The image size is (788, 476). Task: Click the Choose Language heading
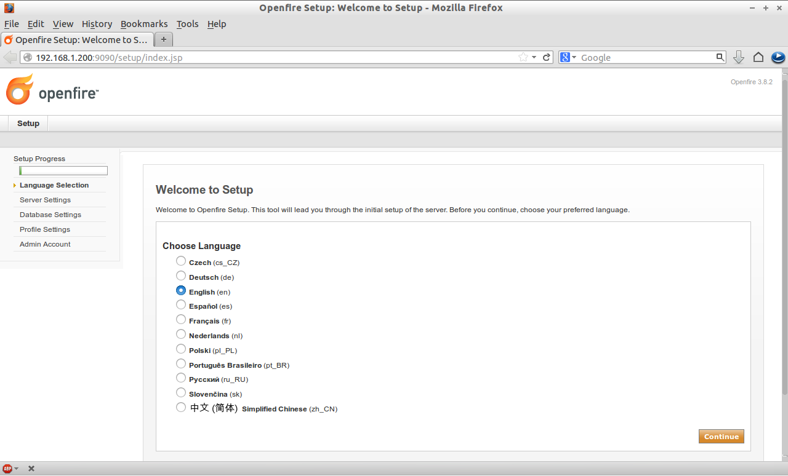[201, 246]
